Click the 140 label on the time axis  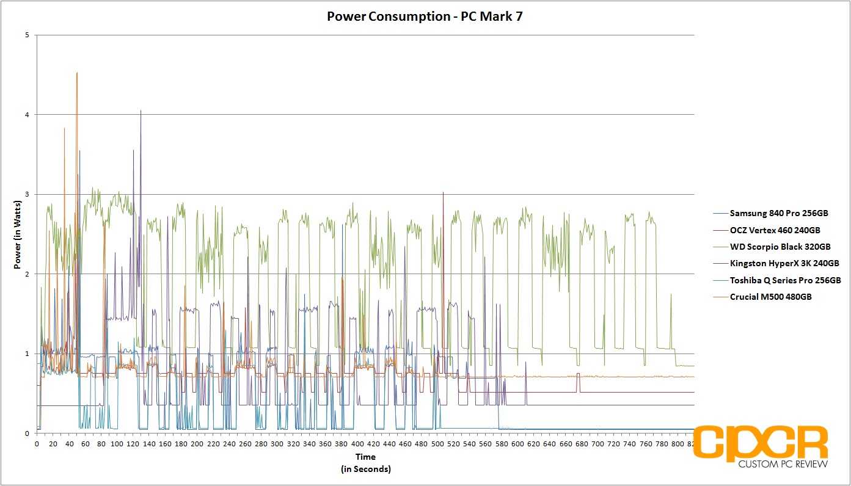[149, 444]
